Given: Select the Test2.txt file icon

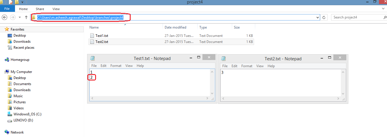Looking at the screenshot, I should click(92, 42).
